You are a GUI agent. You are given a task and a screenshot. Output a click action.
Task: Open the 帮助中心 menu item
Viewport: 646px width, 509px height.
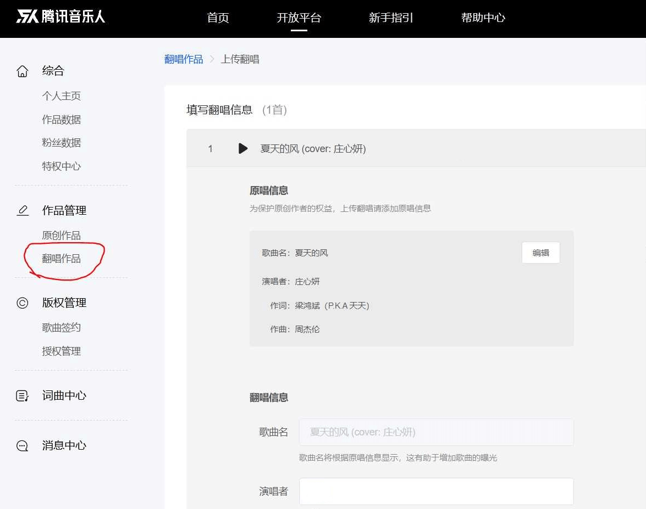coord(482,18)
